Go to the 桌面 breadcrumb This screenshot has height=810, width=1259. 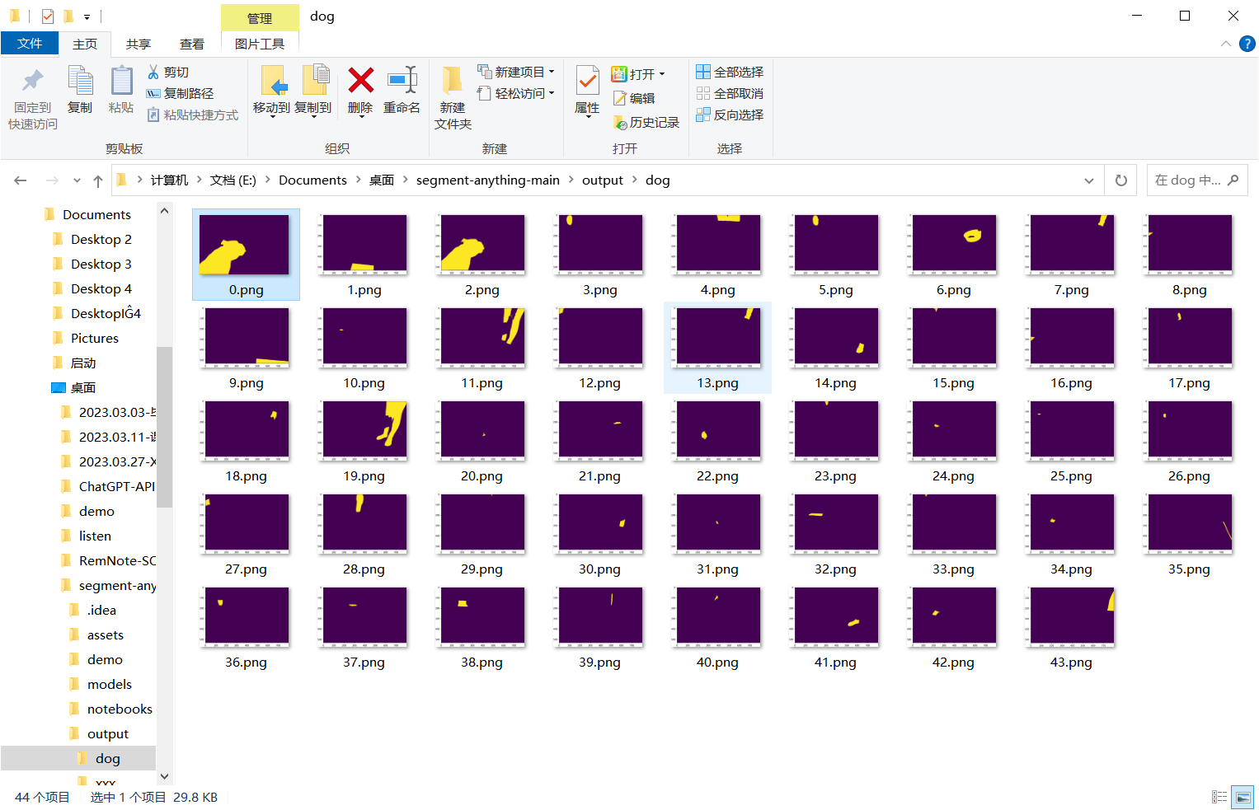[382, 180]
